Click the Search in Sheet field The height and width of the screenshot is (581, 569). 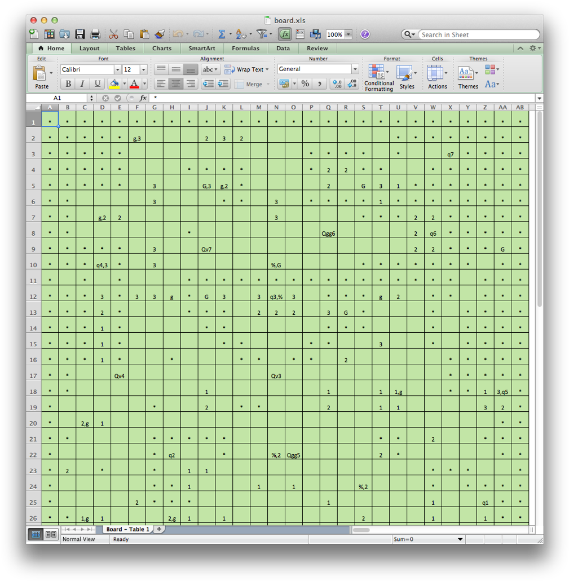point(479,34)
